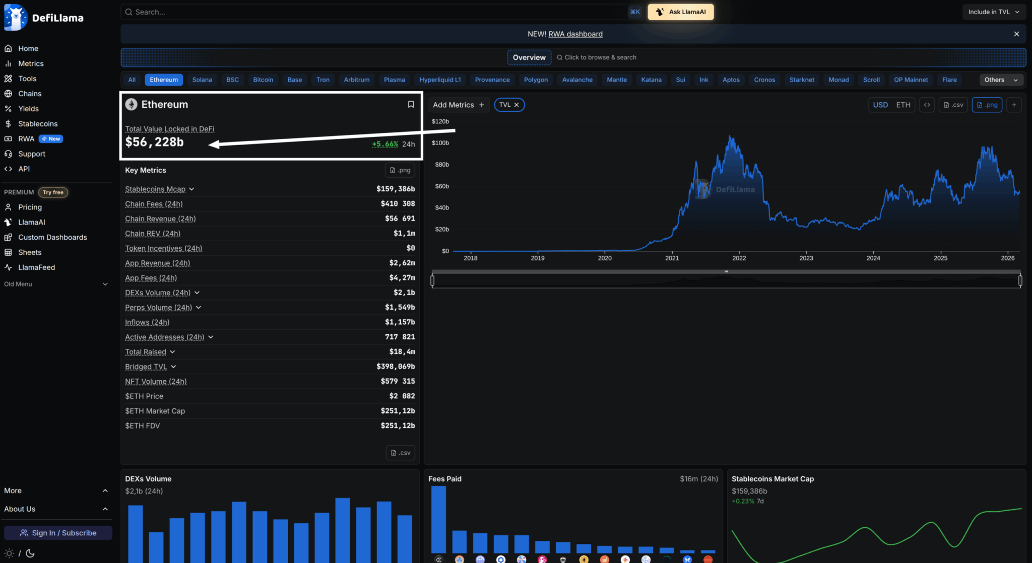Switch to the Arbitrum chain tab

(x=356, y=80)
